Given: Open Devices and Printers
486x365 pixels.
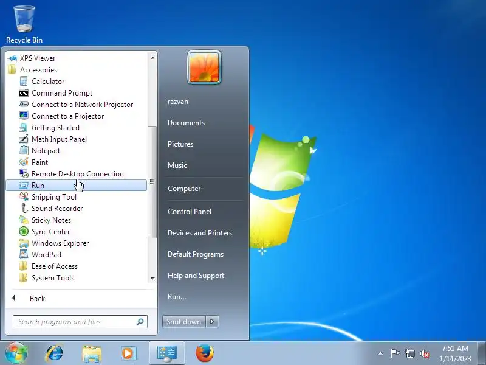Looking at the screenshot, I should coord(200,233).
